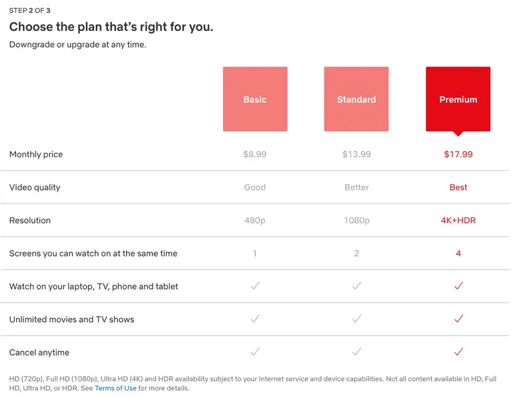Screen dimensions: 517x397
Task: Choose the Standard plan tile
Action: [x=356, y=100]
